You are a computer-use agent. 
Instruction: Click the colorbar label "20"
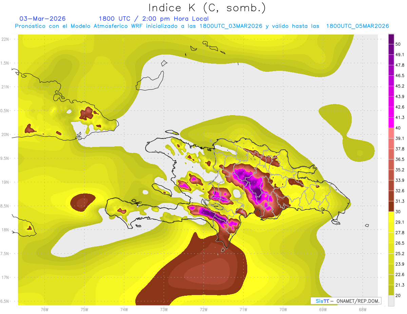click(398, 295)
